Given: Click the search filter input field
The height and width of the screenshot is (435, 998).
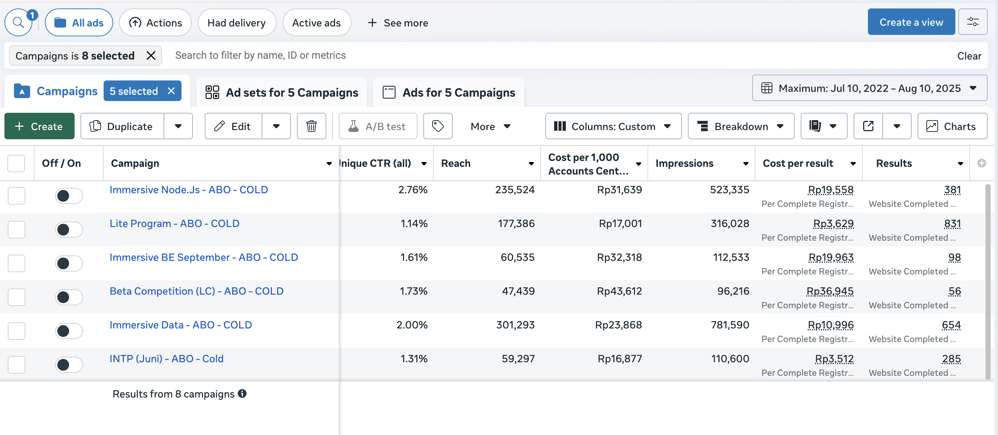Looking at the screenshot, I should click(542, 55).
